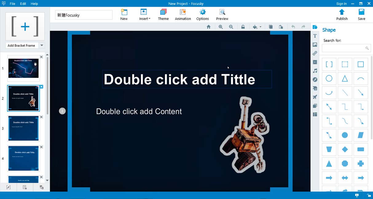The height and width of the screenshot is (199, 373).
Task: Click the New toolbar button
Action: [124, 15]
